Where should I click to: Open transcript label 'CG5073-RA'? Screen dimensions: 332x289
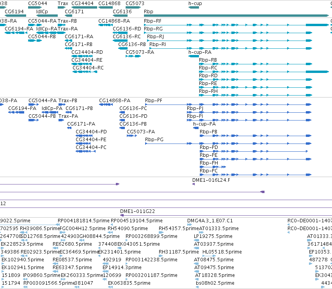coord(140,52)
